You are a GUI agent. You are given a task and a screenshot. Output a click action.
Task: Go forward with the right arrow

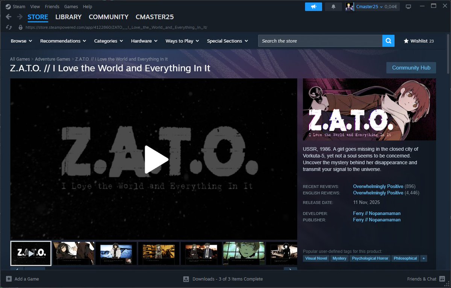(20, 17)
